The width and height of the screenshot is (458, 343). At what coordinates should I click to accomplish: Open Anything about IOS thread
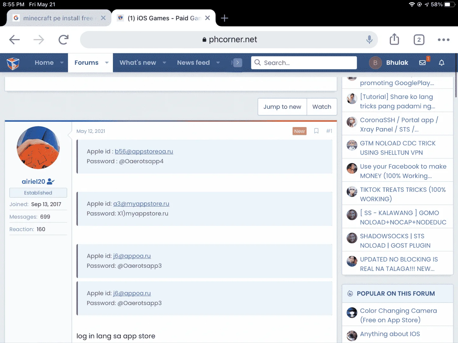click(x=390, y=334)
